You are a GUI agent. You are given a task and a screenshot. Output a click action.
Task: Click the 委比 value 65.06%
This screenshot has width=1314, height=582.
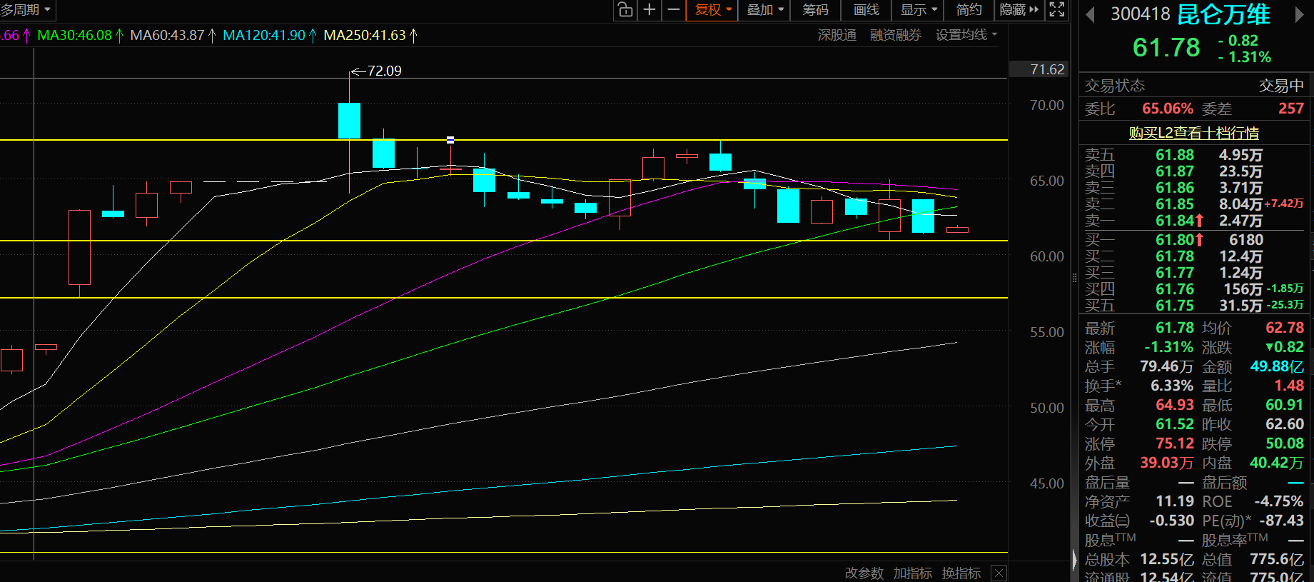[x=1168, y=109]
